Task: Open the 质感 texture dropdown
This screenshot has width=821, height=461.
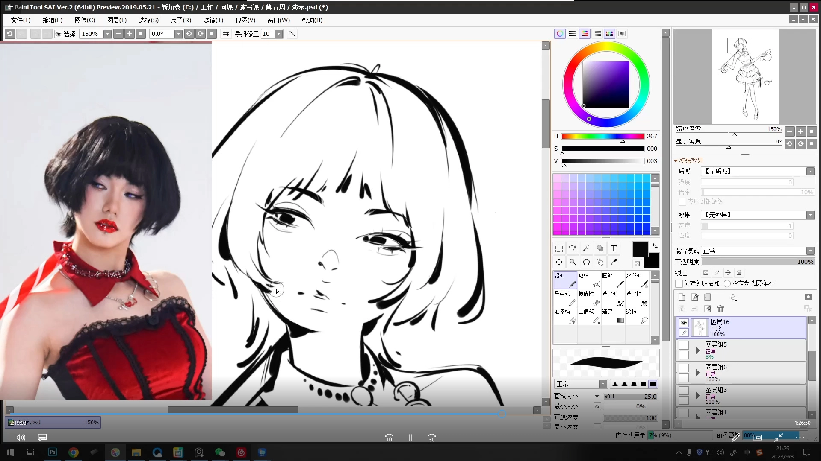Action: tap(810, 172)
